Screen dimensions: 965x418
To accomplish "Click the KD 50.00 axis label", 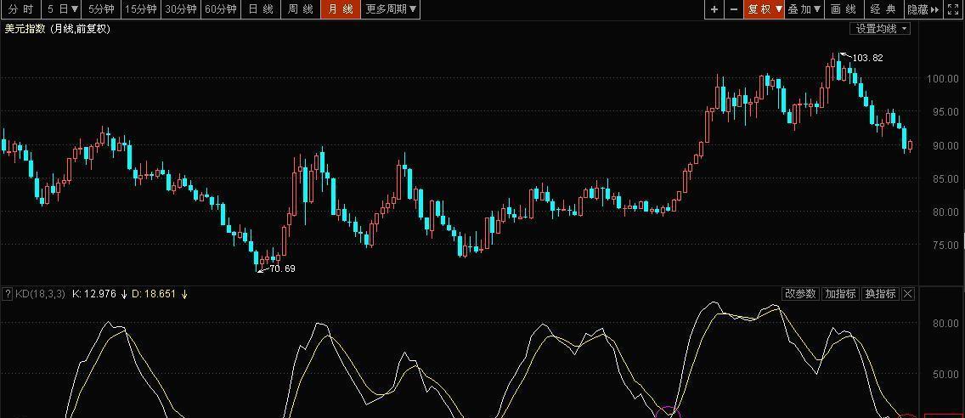I will coord(945,375).
